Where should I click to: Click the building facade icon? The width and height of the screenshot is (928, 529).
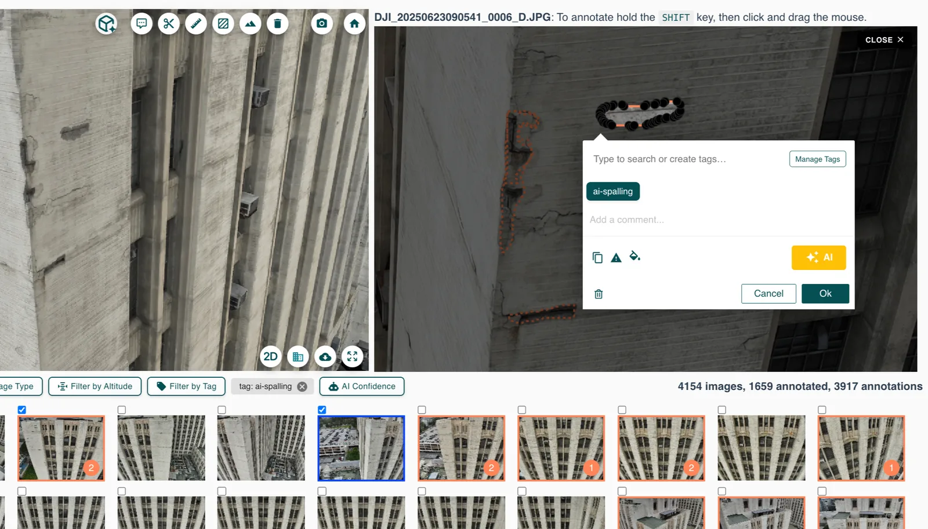tap(298, 356)
